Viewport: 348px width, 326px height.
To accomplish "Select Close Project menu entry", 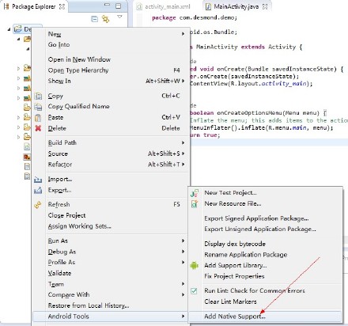I will (66, 215).
